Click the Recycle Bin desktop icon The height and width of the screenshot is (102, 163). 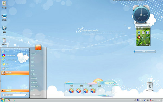(x=4, y=42)
